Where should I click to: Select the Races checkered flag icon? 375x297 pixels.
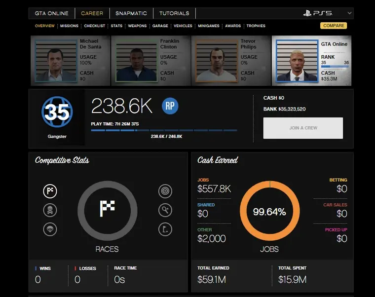50,191
